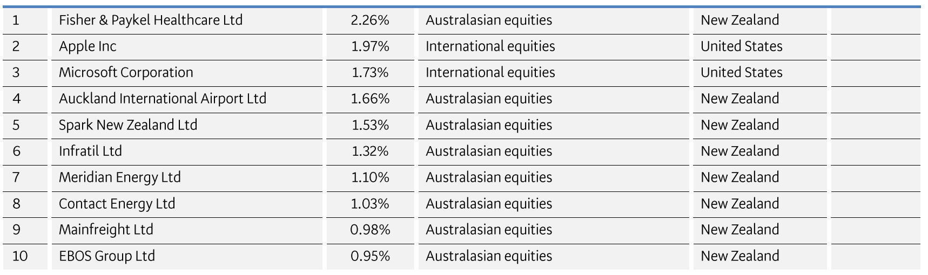Click International equities in Apple row

click(490, 46)
